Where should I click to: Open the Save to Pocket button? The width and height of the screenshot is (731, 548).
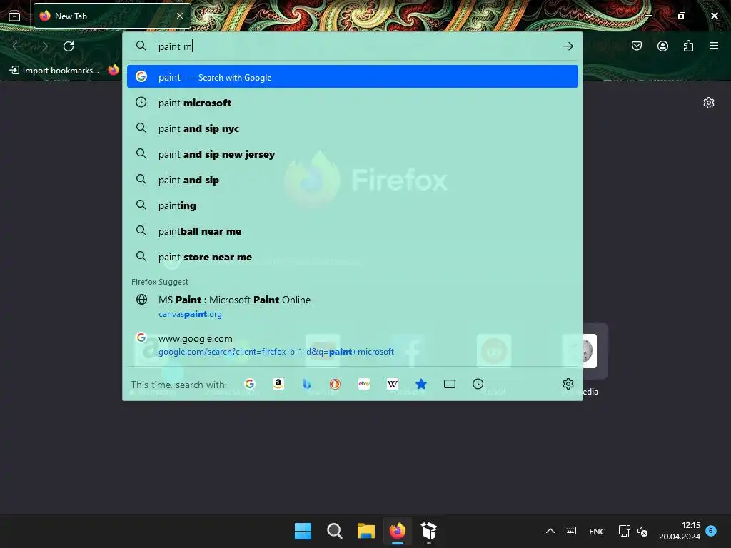pos(637,46)
